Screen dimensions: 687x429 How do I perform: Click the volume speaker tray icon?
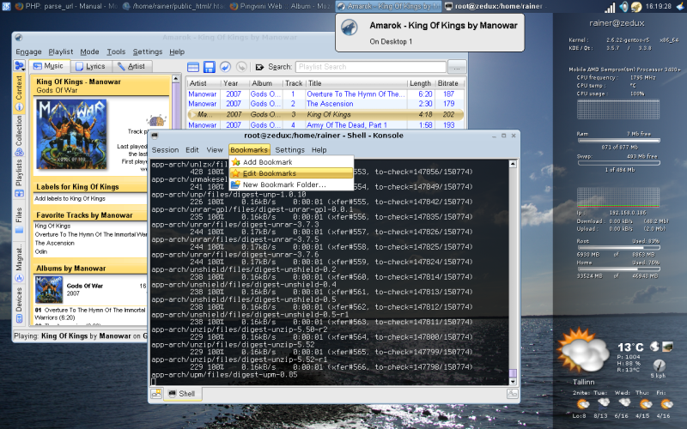point(623,7)
